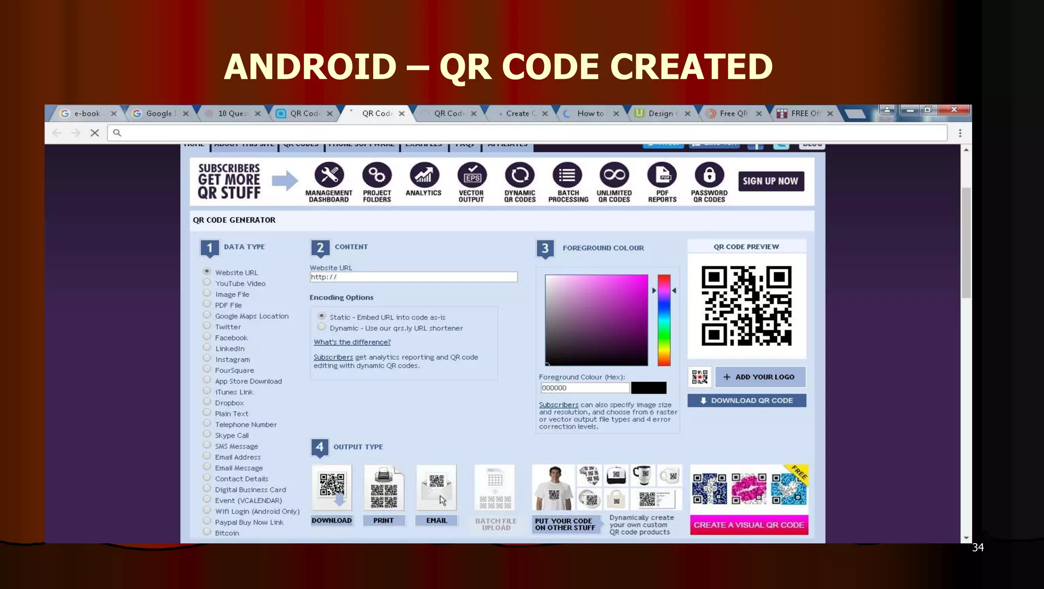Click the ADD YOUR LOGO button
This screenshot has height=589, width=1044.
760,377
